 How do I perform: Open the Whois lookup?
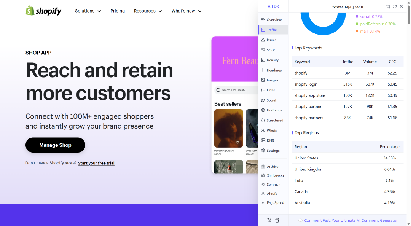click(273, 130)
